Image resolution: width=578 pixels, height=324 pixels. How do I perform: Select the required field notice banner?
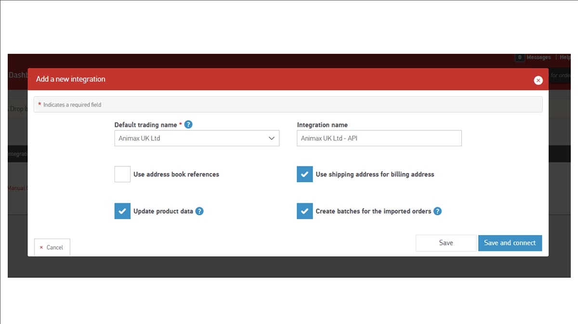(288, 104)
